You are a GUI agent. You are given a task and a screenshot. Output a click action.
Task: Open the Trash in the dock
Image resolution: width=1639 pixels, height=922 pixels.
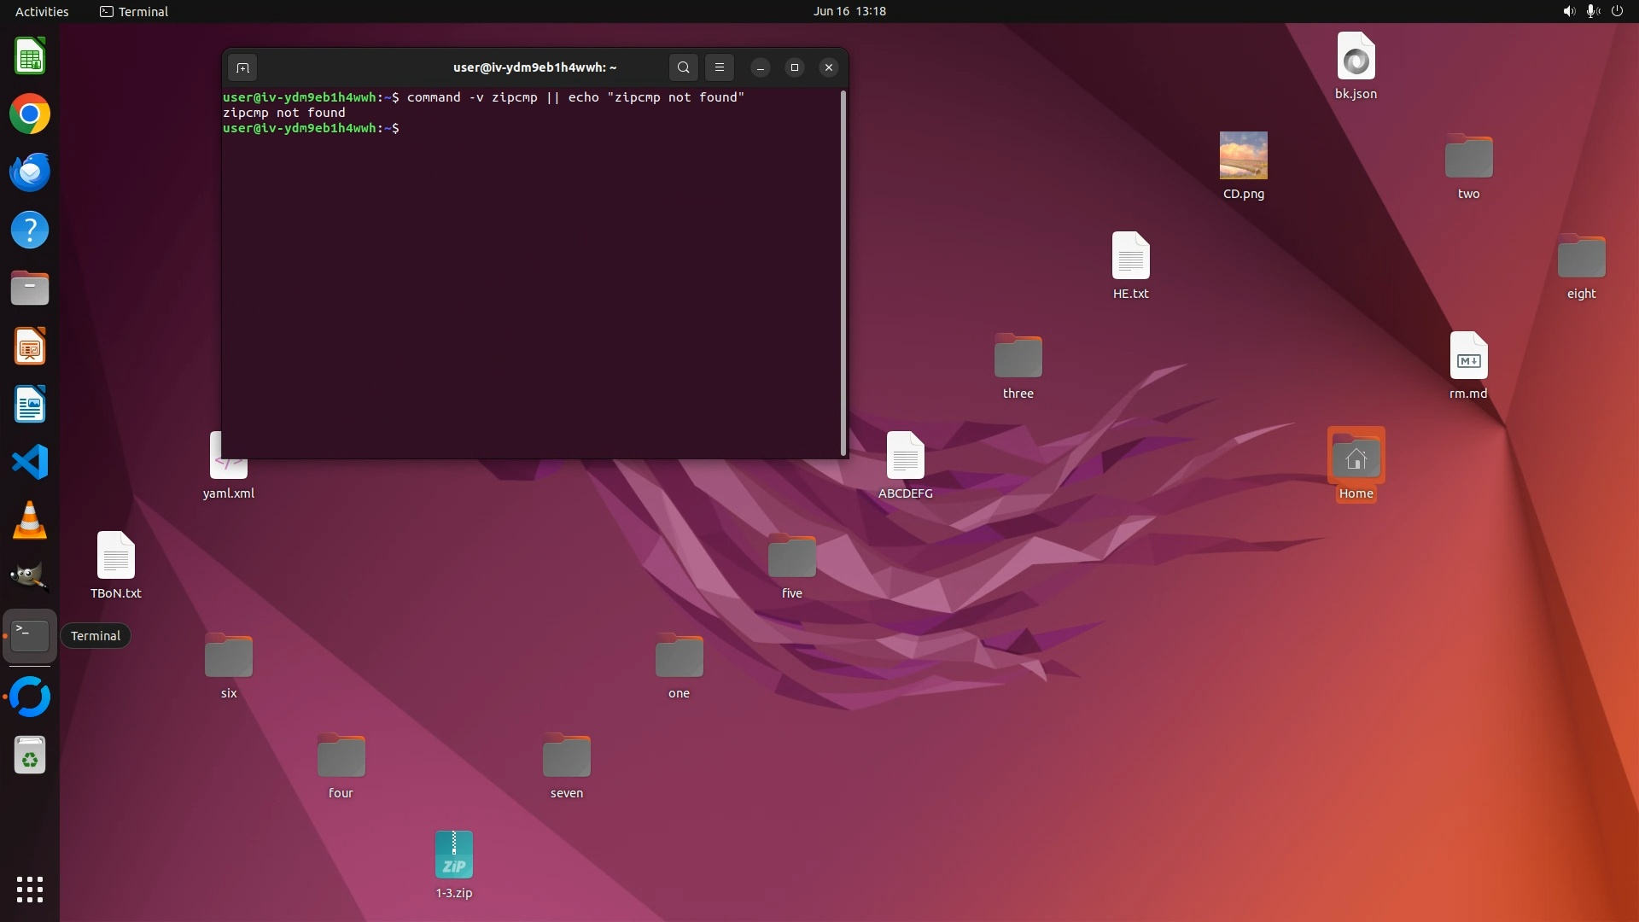[30, 756]
